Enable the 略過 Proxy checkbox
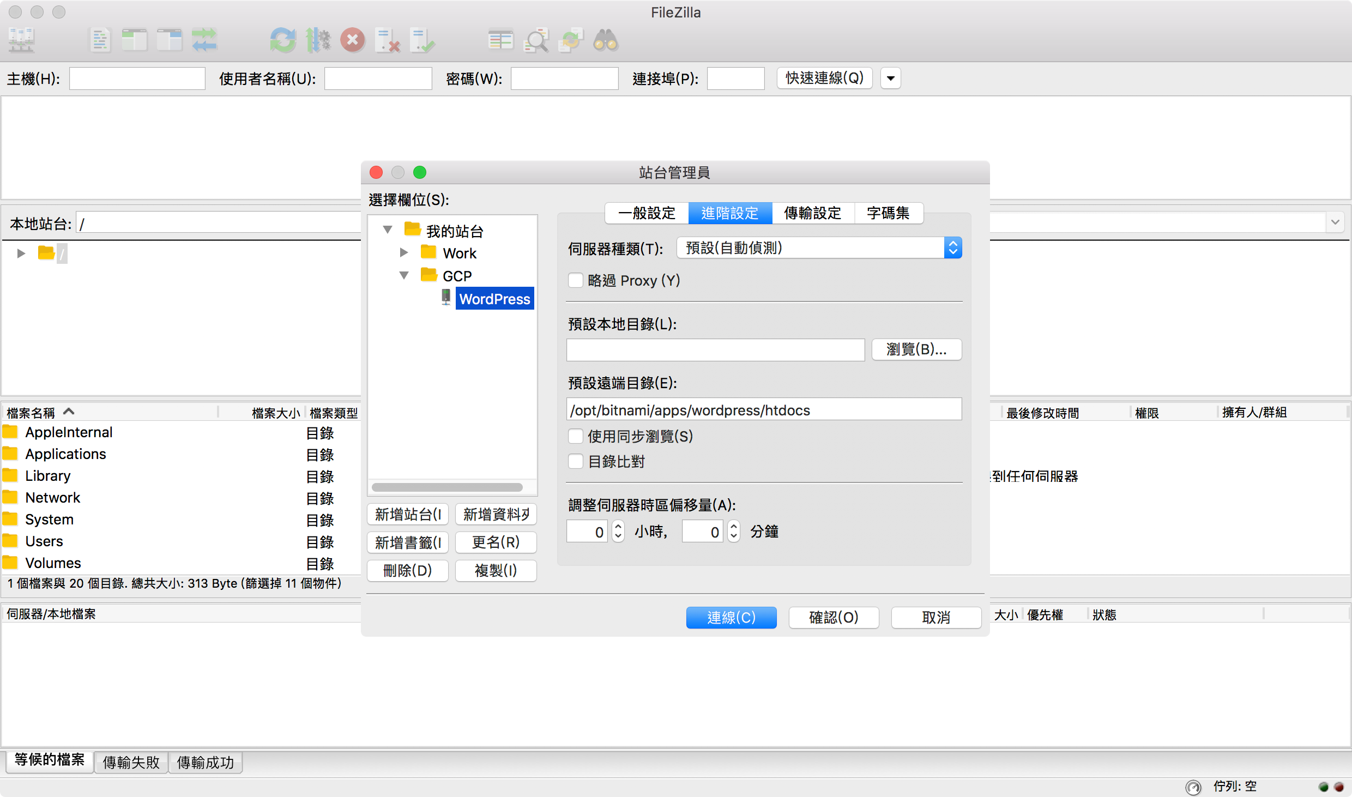The image size is (1352, 797). point(575,280)
